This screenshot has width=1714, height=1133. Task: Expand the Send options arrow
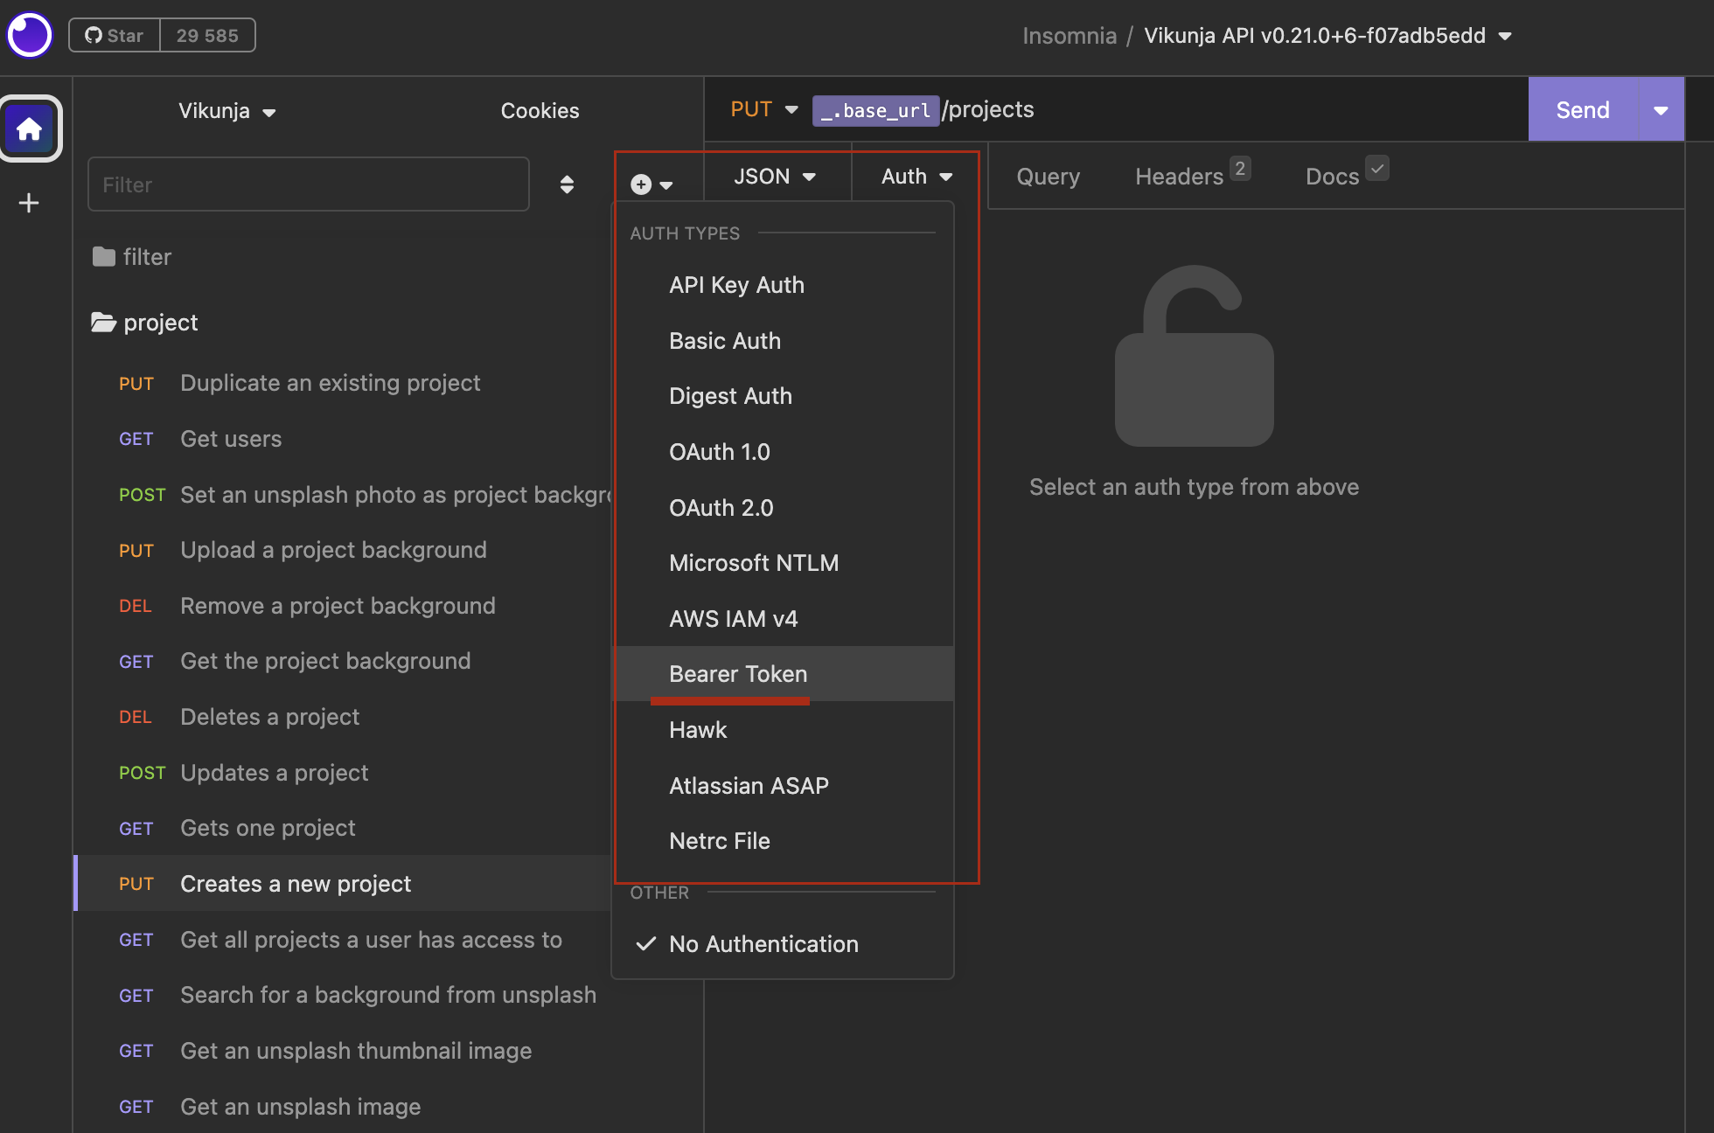tap(1661, 110)
